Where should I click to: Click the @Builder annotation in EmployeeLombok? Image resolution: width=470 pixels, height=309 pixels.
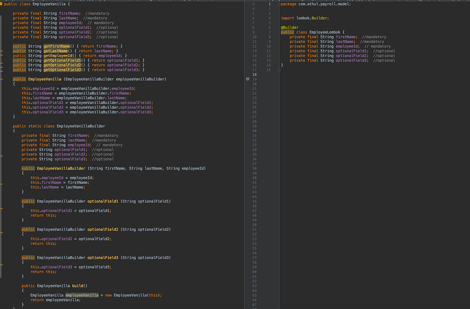pyautogui.click(x=289, y=27)
